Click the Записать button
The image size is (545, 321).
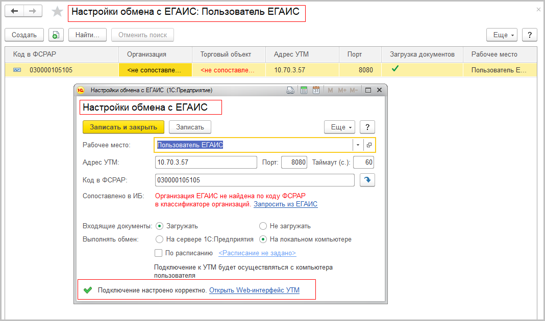(190, 127)
